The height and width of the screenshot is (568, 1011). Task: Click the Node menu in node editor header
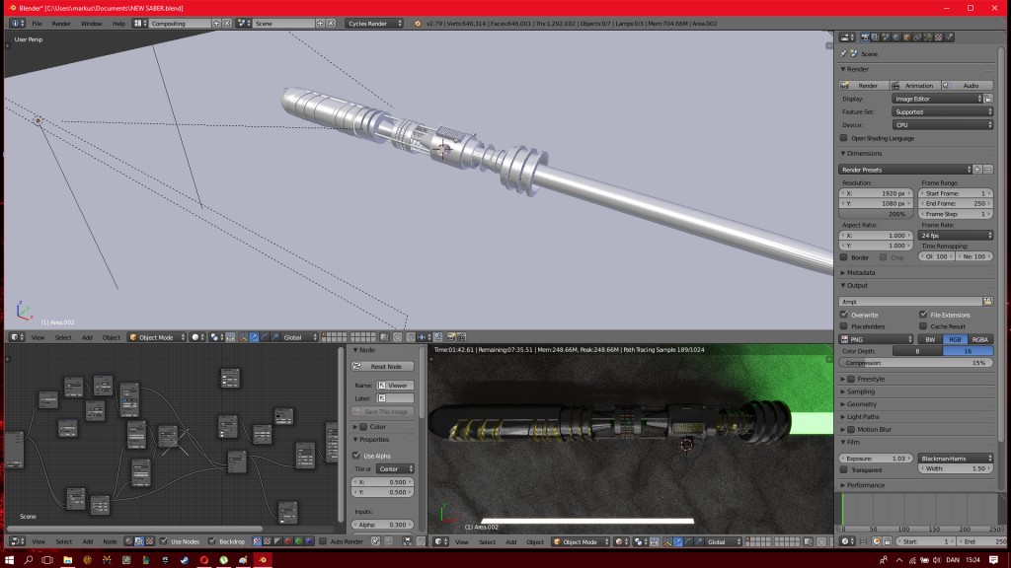(111, 540)
